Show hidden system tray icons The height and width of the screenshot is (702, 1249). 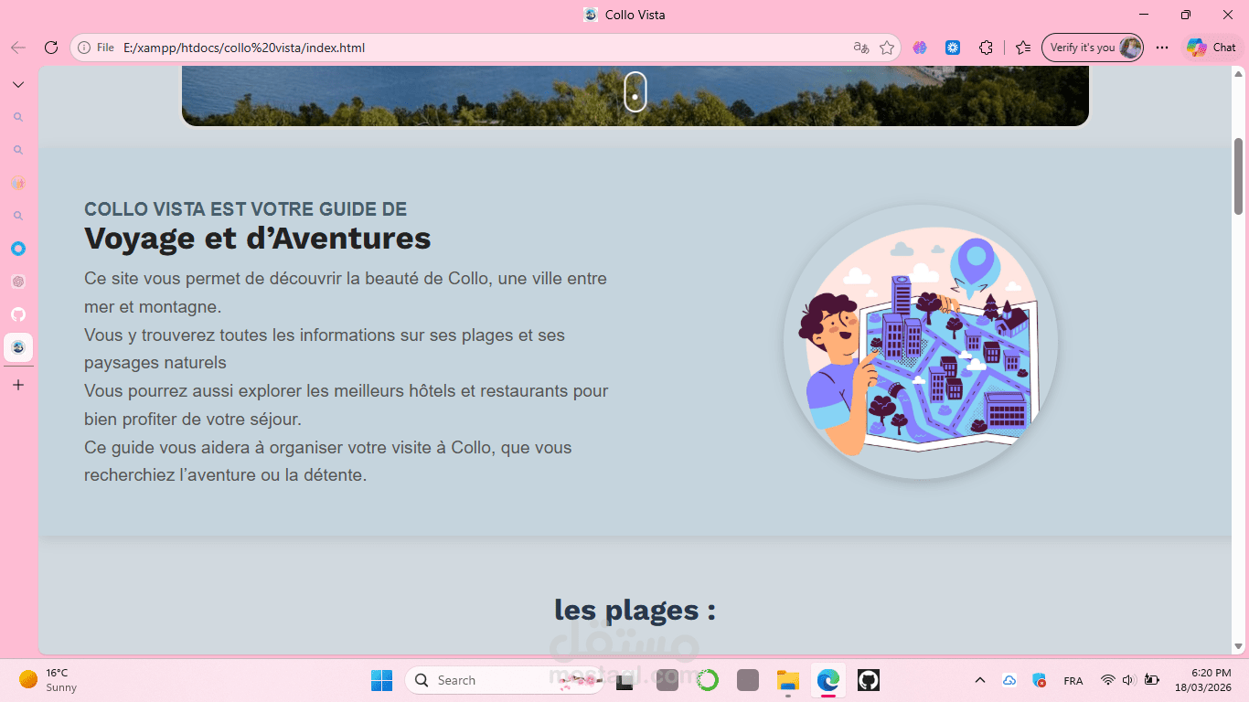tap(980, 680)
